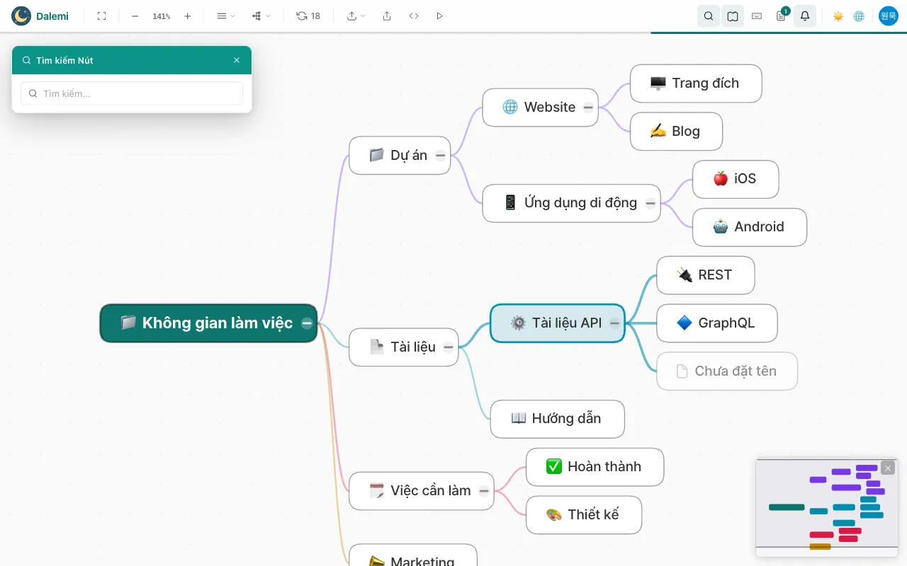Open language selection globe icon

pyautogui.click(x=859, y=16)
